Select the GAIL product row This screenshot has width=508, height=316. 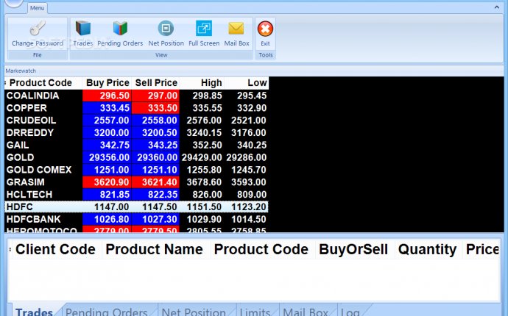137,145
